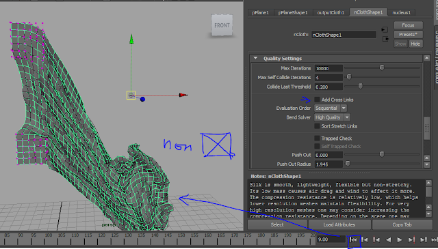Click the blue Z-axis manipulator handle
The height and width of the screenshot is (249, 438).
(x=142, y=99)
